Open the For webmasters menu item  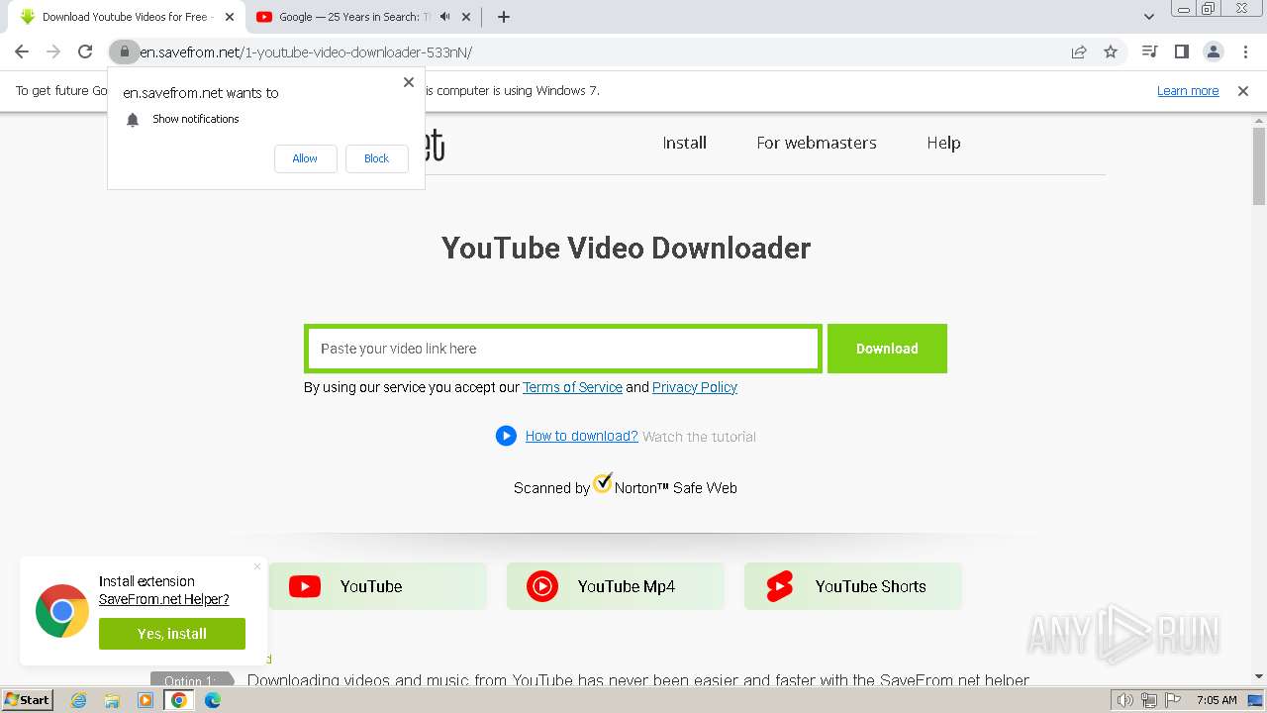(x=817, y=143)
